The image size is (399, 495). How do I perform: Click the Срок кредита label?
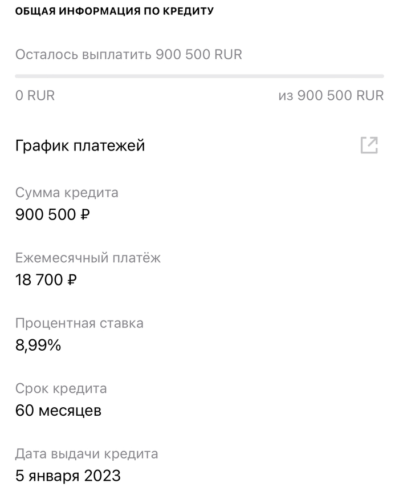tap(61, 389)
